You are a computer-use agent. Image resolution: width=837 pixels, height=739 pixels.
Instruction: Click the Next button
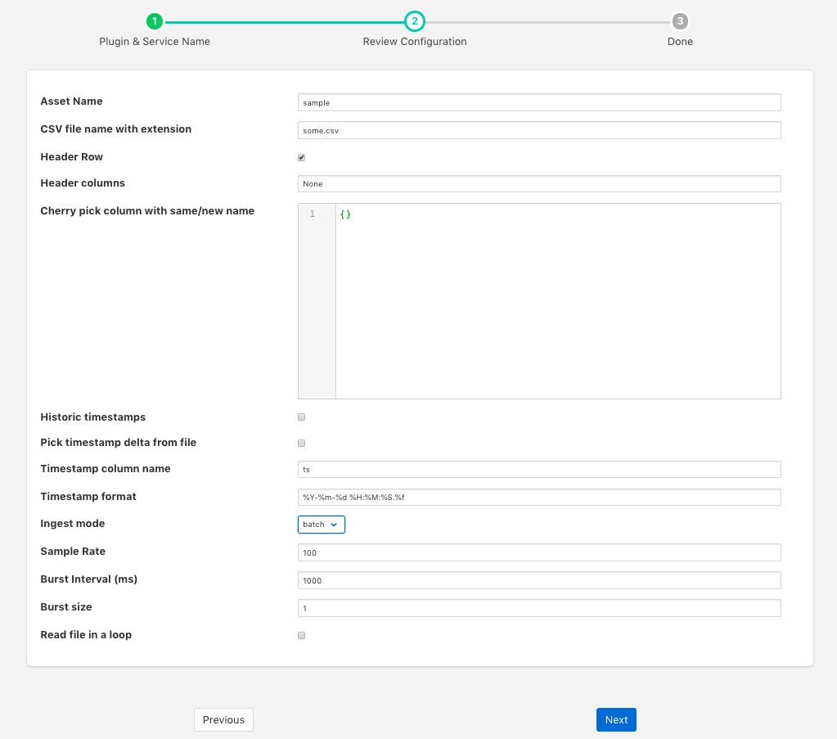pyautogui.click(x=616, y=719)
